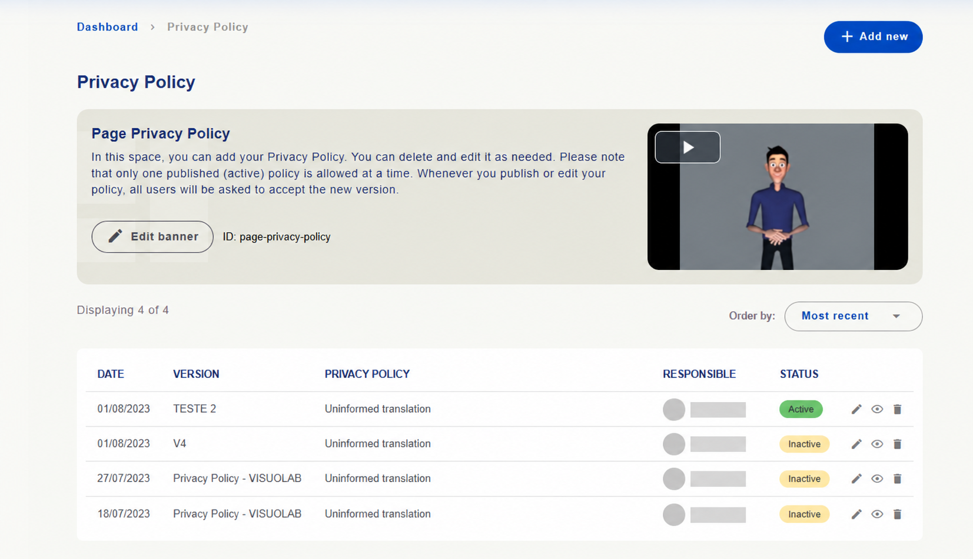
Task: Click the 27/07/2023 row Inactive badge
Action: [x=804, y=478]
